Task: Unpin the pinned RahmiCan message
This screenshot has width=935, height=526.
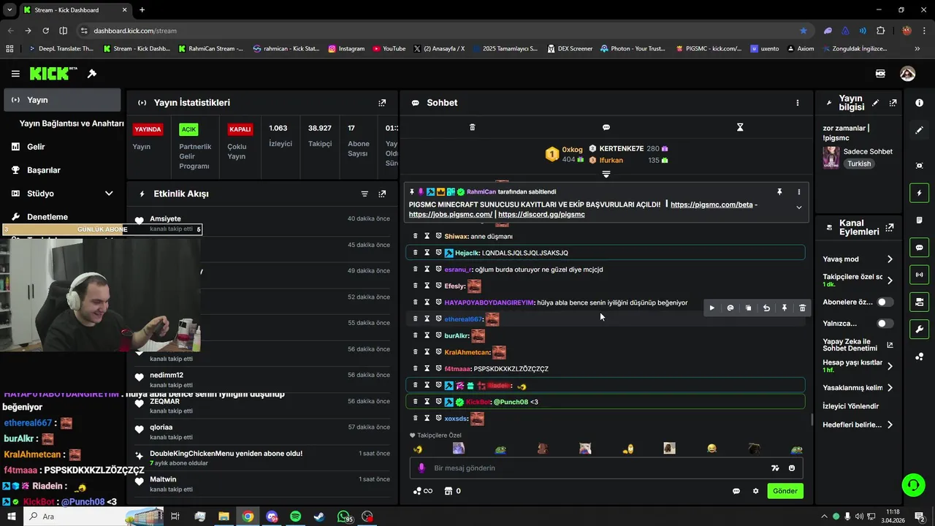Action: click(779, 192)
